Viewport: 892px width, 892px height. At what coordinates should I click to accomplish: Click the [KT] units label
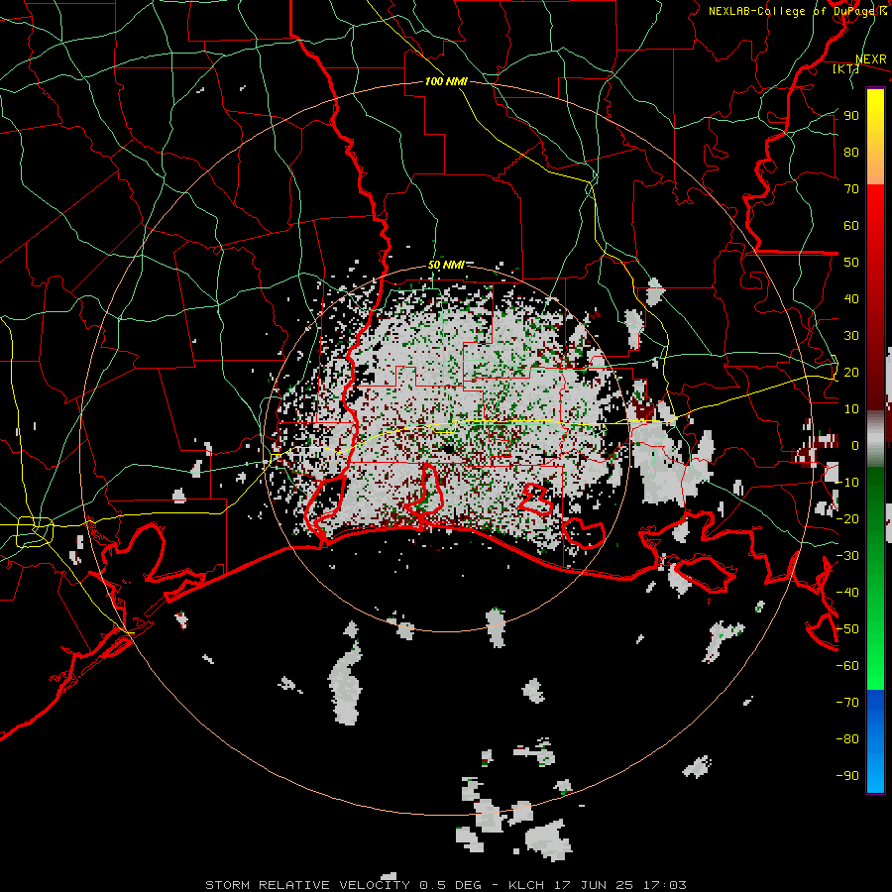[846, 68]
